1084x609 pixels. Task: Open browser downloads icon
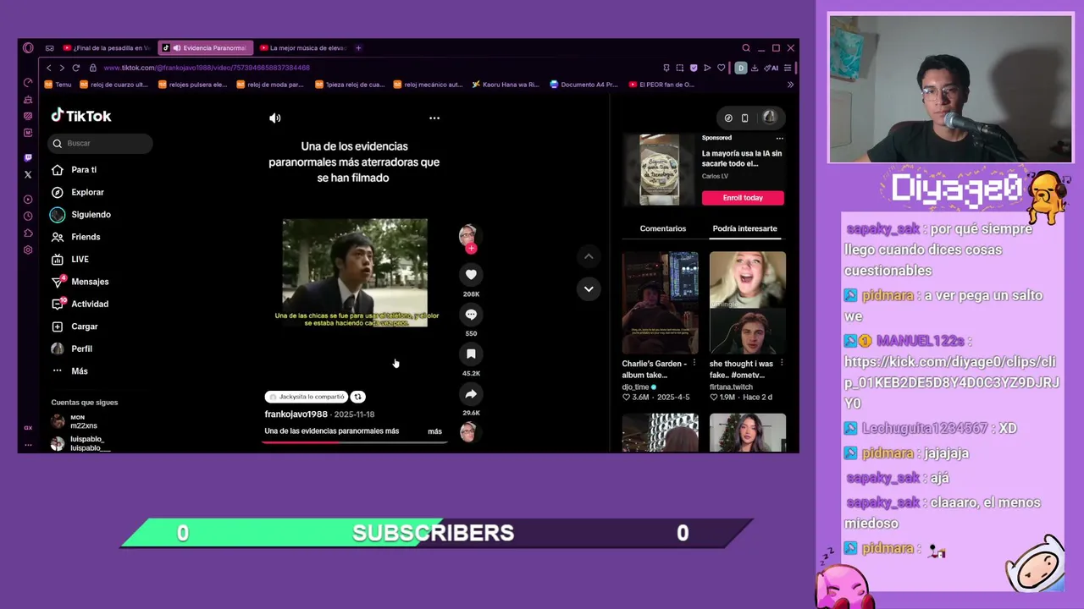tap(755, 68)
